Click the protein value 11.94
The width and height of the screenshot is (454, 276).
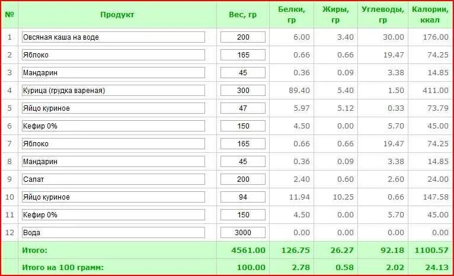(299, 197)
